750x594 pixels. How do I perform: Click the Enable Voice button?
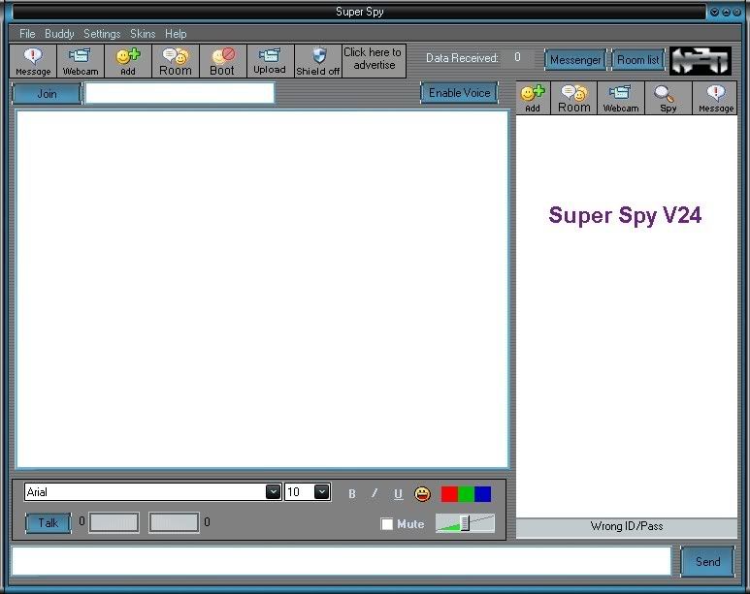coord(459,93)
